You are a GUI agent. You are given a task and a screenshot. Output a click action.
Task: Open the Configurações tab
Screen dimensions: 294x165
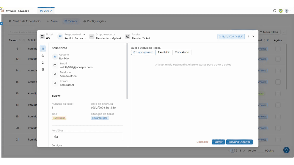click(95, 21)
